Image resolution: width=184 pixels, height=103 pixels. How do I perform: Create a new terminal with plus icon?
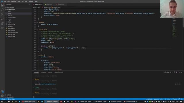(170, 72)
